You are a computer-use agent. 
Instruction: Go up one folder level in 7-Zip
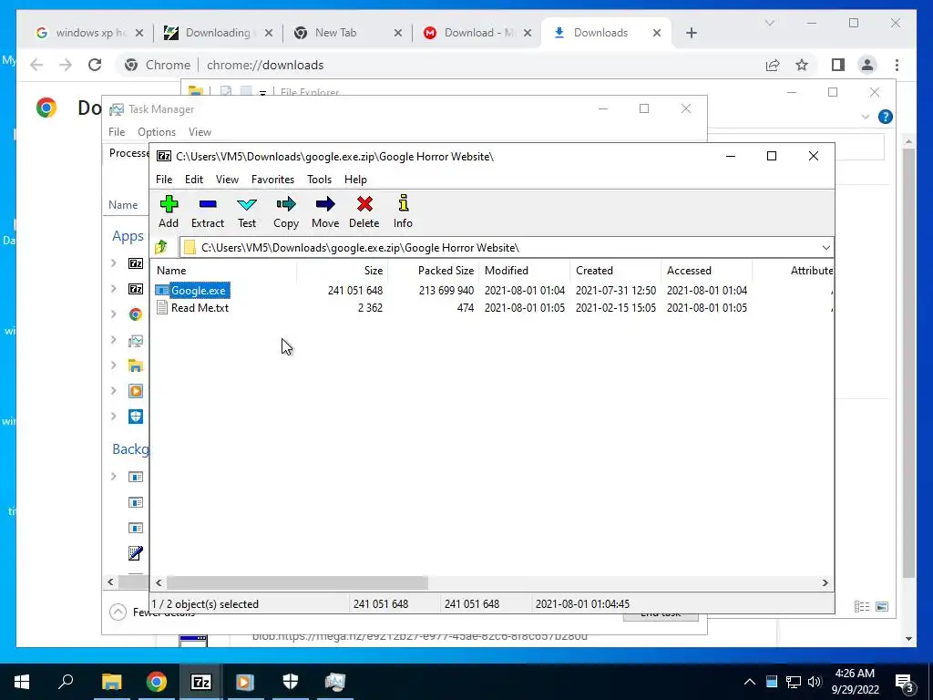[161, 247]
